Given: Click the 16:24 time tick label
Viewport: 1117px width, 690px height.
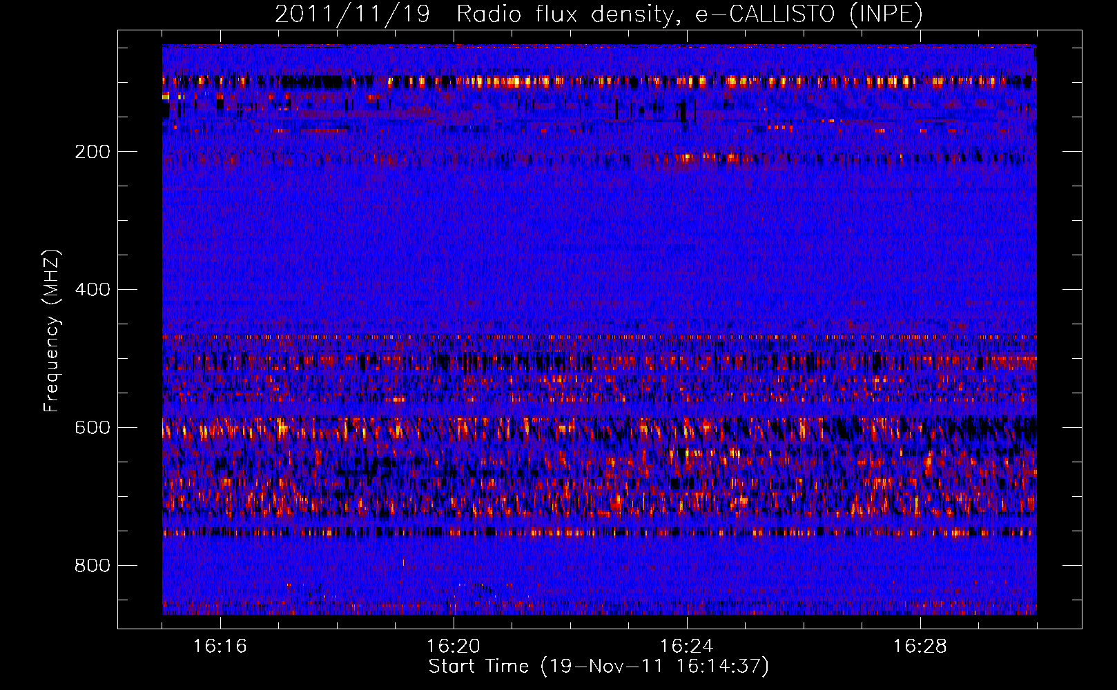Looking at the screenshot, I should [x=687, y=647].
